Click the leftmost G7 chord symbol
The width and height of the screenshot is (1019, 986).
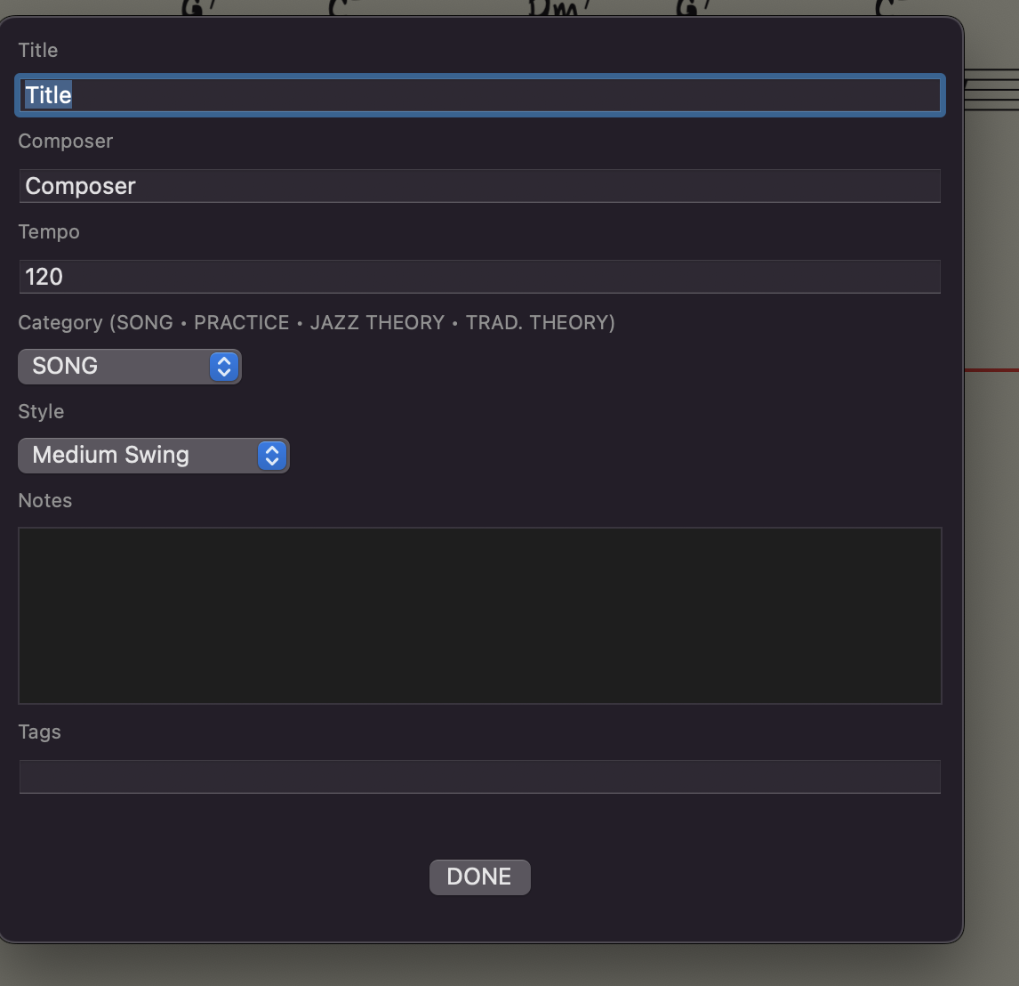click(193, 8)
